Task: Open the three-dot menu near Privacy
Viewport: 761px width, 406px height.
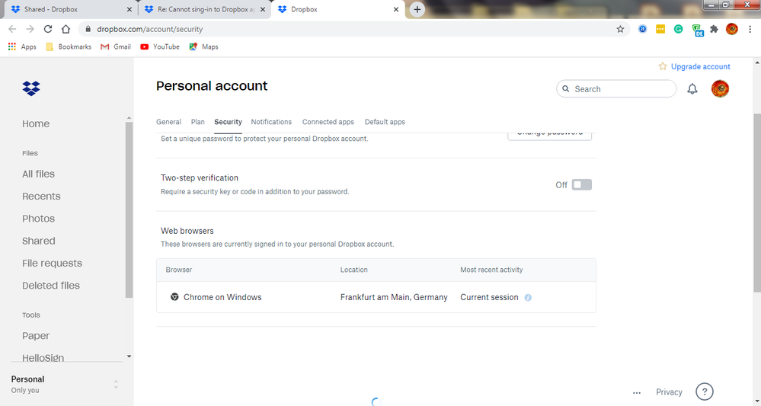Action: 637,392
